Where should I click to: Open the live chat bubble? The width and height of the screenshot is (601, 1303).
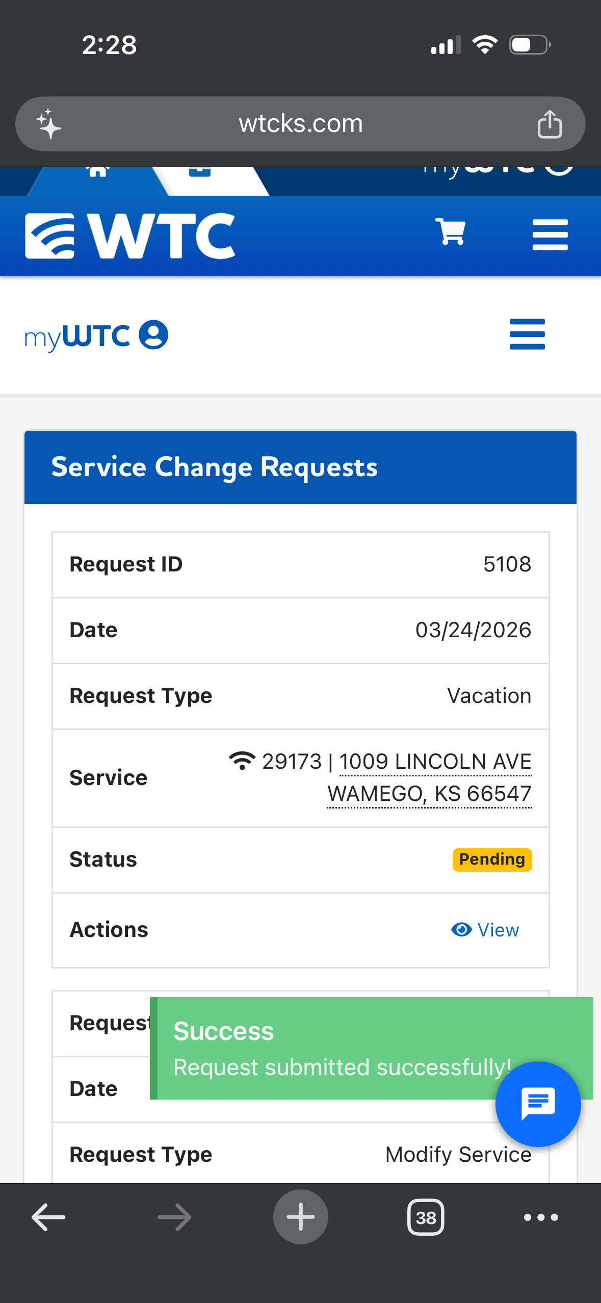(538, 1104)
